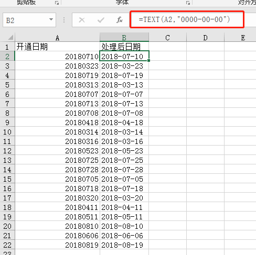The height and width of the screenshot is (255, 256).
Task: Click the formula bar grip dots
Action: point(64,20)
